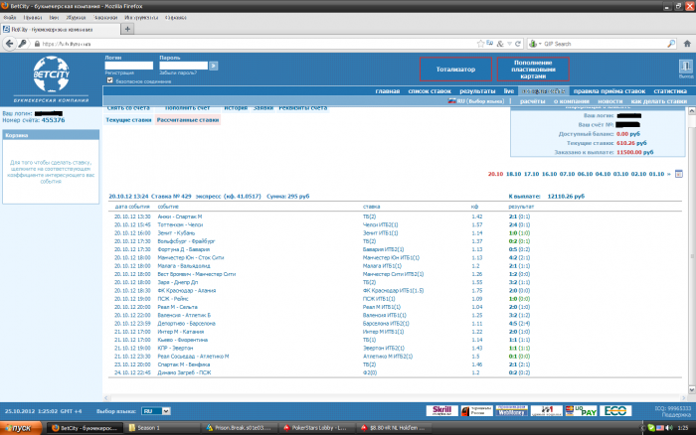696x435 pixels.
Task: Open результаты nav item
Action: pos(477,91)
